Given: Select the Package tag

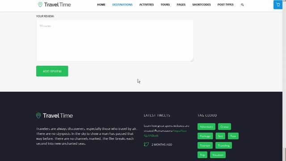Looking at the screenshot, I should [205, 136].
